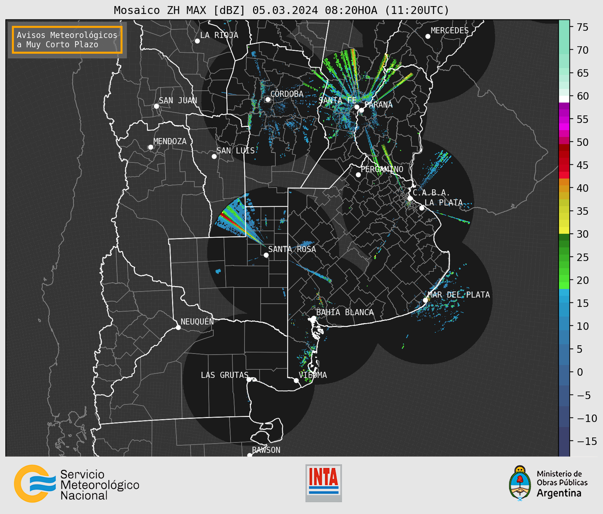Click the LAS GRUTAS city marker dot
603x514 pixels.
point(249,380)
